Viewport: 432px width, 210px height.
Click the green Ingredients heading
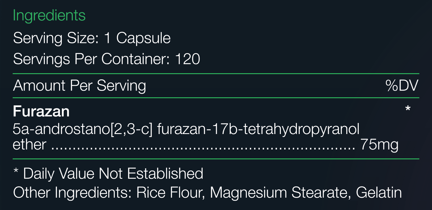click(49, 16)
